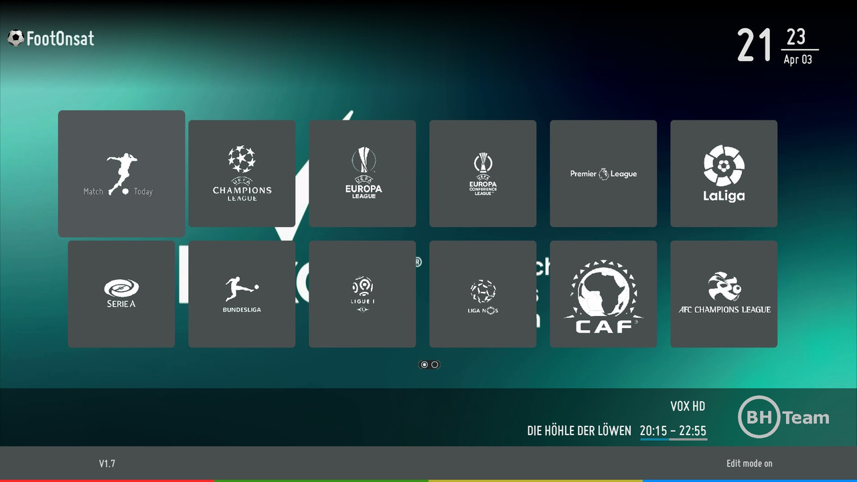Image resolution: width=857 pixels, height=482 pixels.
Task: Click the BH Team logo
Action: [x=783, y=418]
